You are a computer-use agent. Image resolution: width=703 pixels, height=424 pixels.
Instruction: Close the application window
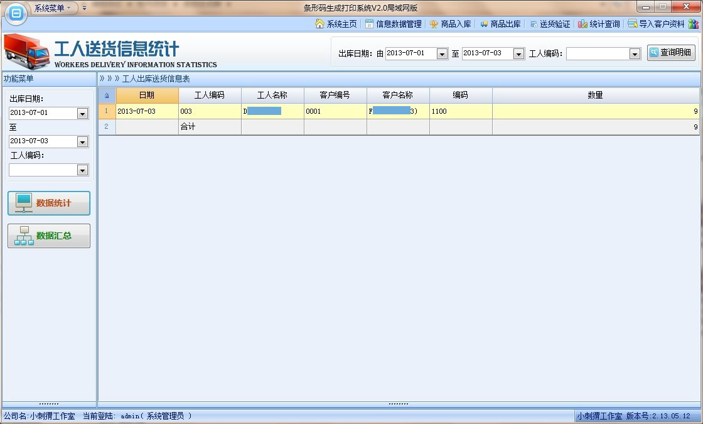tap(686, 7)
